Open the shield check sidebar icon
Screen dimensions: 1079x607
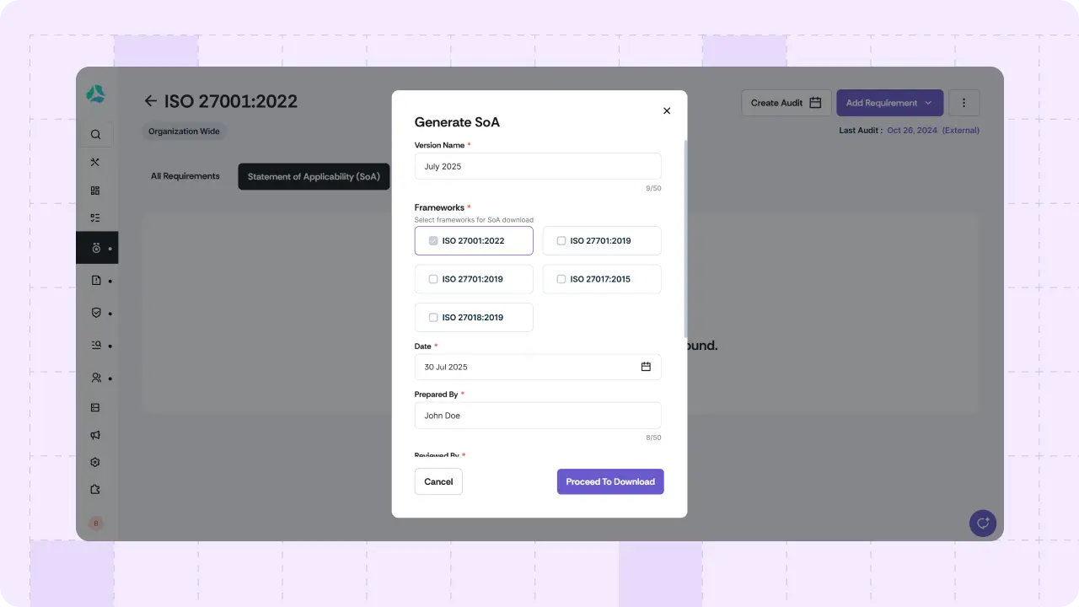(96, 313)
